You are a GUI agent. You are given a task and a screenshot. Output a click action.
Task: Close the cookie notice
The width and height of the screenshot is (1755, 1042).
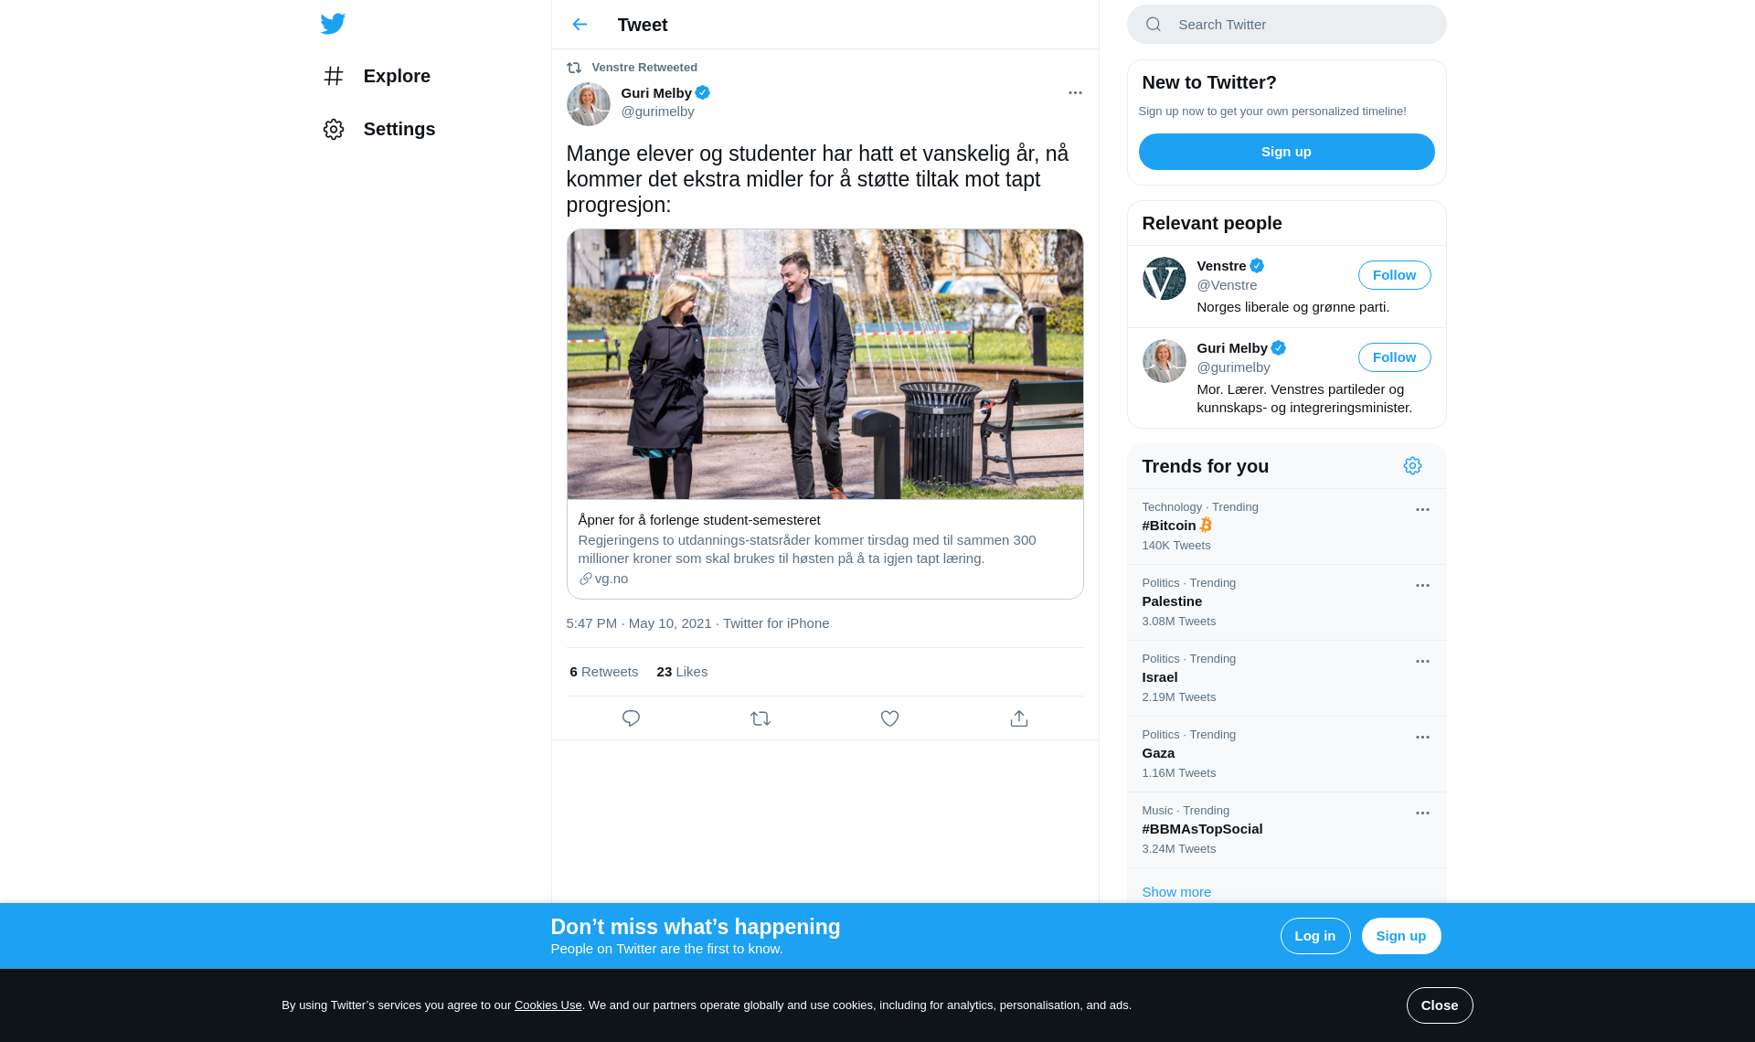click(x=1439, y=1005)
